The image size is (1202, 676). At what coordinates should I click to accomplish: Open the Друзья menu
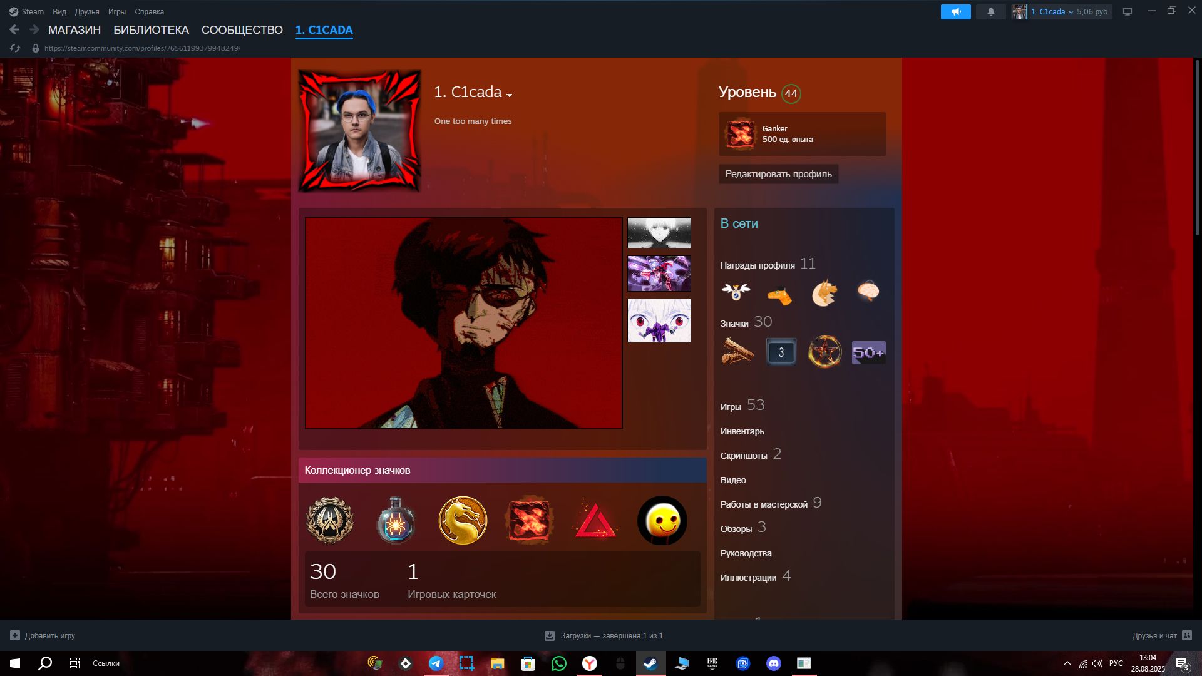(x=87, y=12)
